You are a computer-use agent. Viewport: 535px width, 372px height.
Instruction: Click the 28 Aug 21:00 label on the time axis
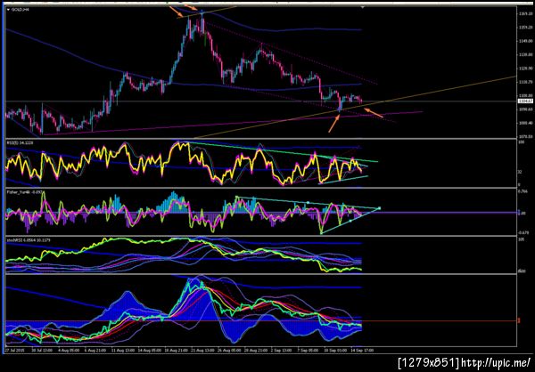tap(254, 350)
